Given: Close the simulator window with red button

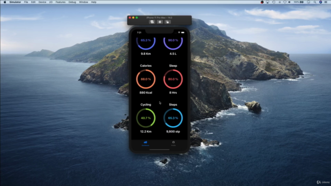Looking at the screenshot, I should (x=130, y=18).
